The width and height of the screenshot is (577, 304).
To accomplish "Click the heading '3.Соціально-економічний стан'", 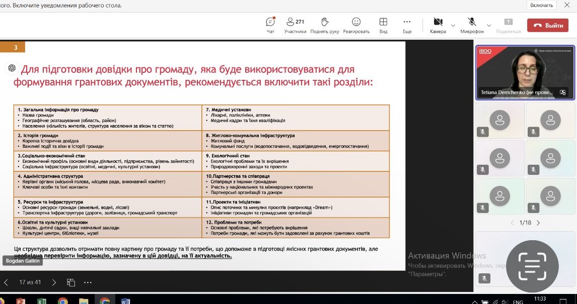I will coord(51,156).
